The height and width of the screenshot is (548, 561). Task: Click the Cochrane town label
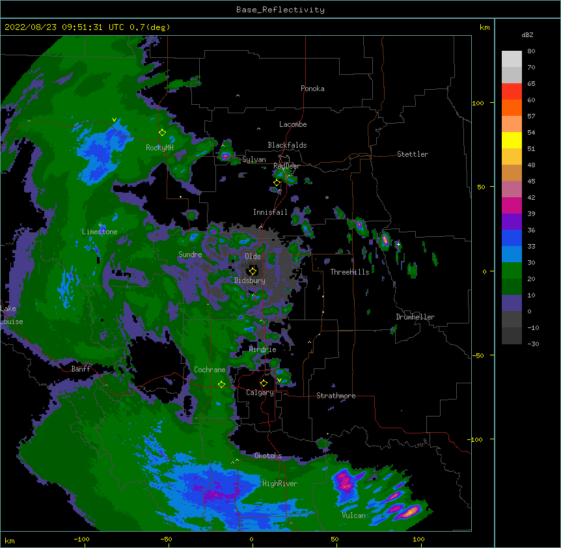coord(210,370)
